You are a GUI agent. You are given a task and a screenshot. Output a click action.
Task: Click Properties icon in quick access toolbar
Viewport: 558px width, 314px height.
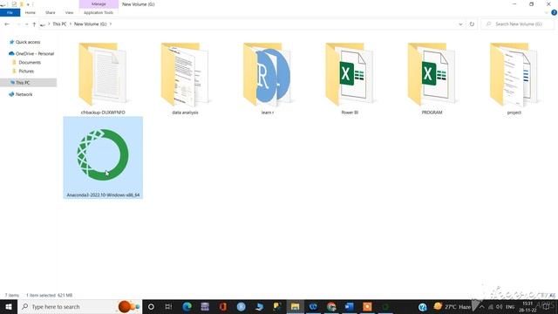tap(14, 4)
